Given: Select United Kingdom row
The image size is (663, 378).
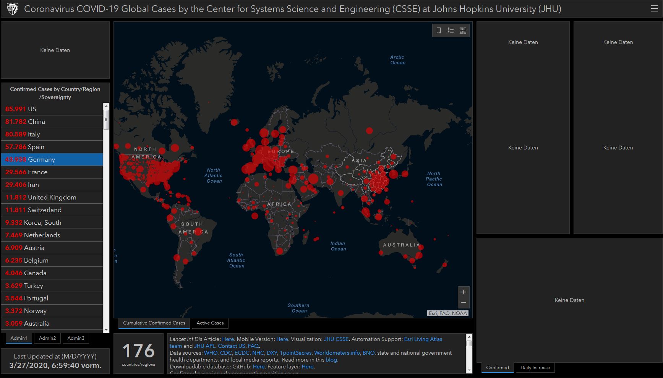Looking at the screenshot, I should (52, 197).
